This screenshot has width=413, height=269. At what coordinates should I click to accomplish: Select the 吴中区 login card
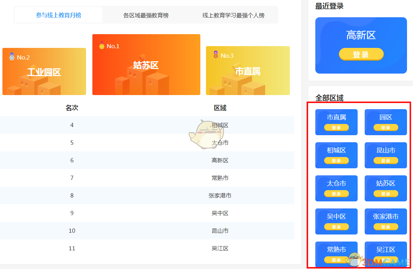click(336, 221)
